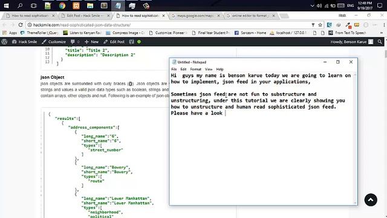Open the clock and date flyout

tap(365, 5)
